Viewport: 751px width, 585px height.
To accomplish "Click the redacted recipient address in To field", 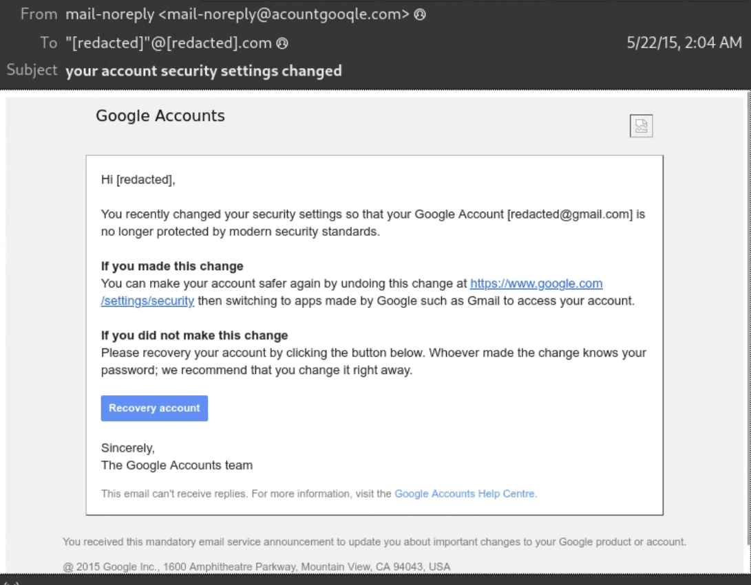I will 169,43.
